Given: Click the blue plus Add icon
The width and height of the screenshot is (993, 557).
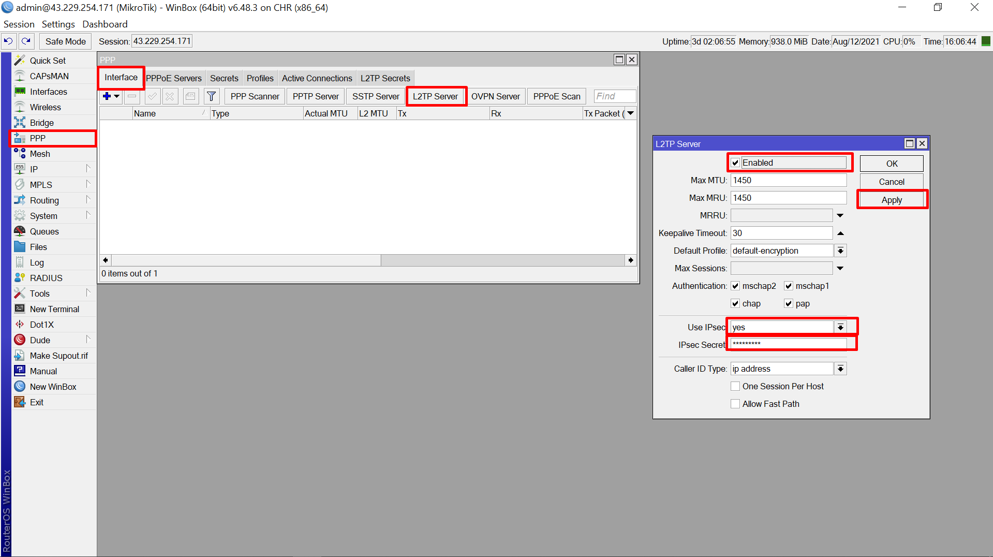Looking at the screenshot, I should [107, 96].
